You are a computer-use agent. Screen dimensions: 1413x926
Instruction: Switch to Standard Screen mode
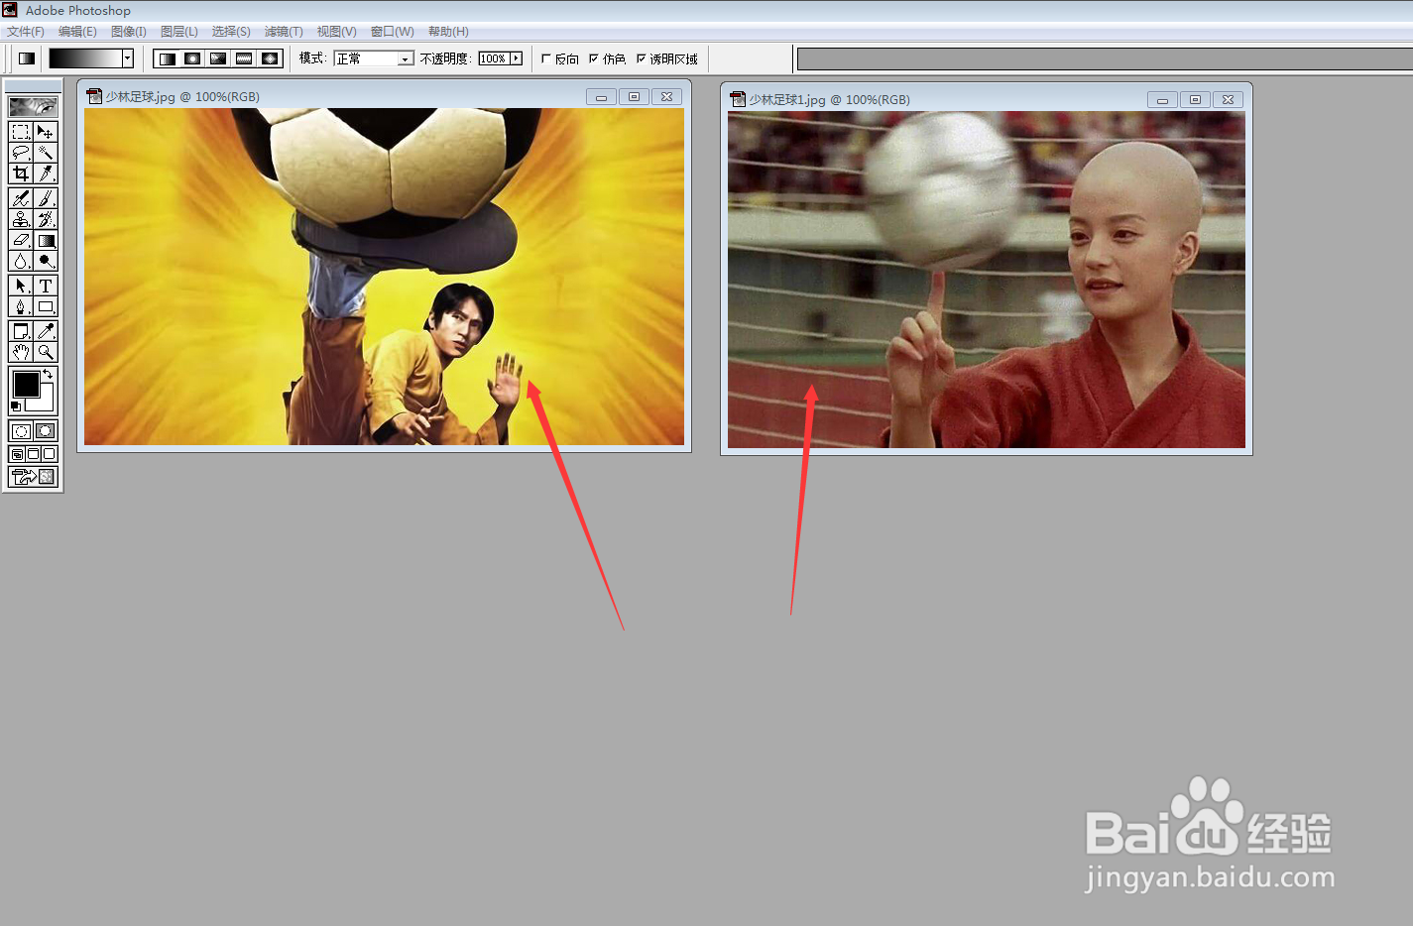tap(17, 454)
